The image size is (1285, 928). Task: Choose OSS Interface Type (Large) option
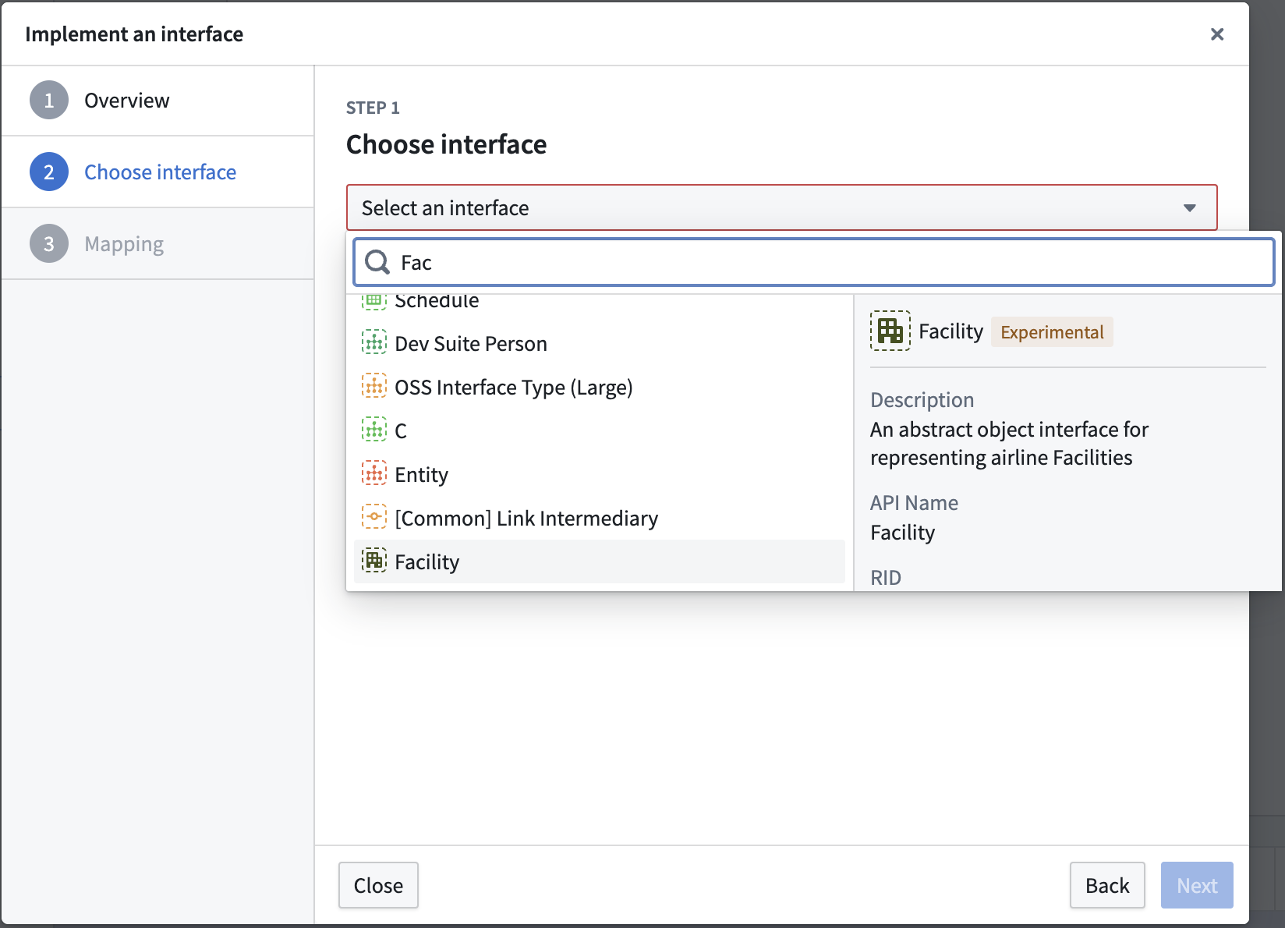point(600,387)
